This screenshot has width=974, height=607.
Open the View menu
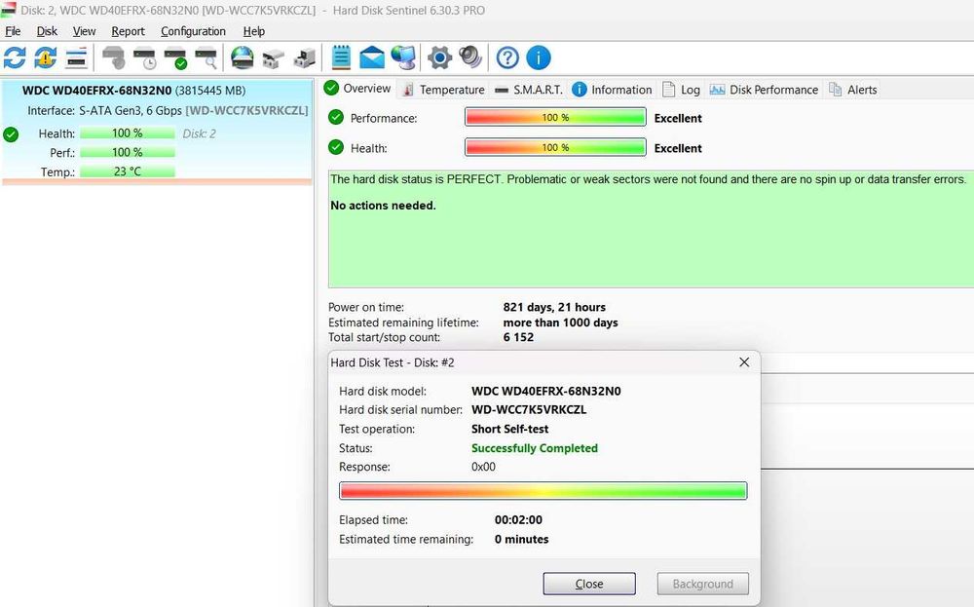click(84, 31)
